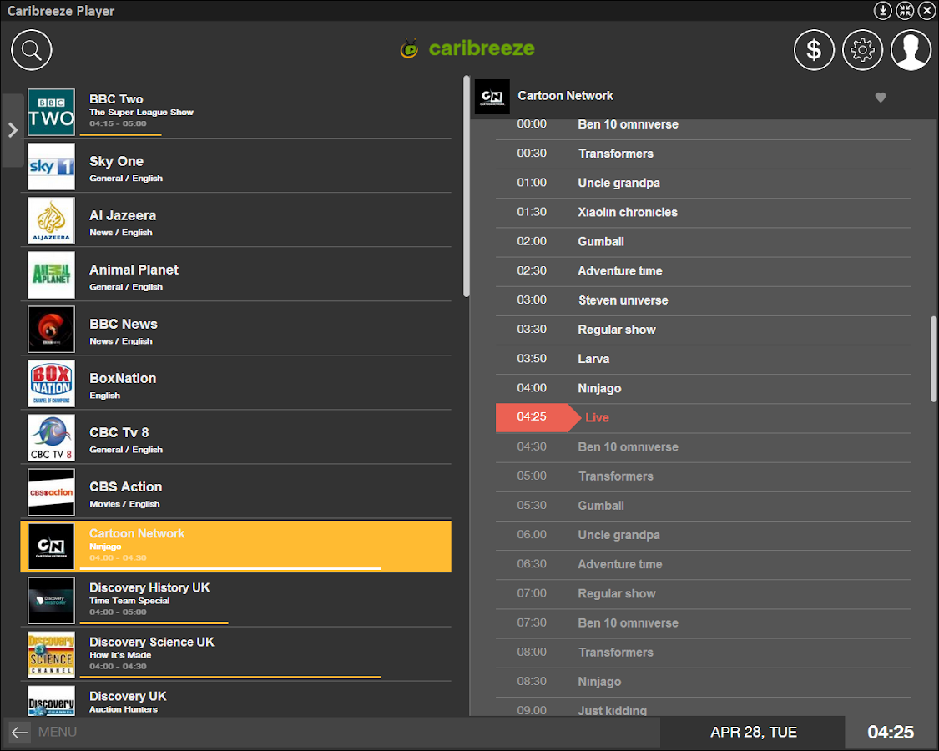Viewport: 939px width, 751px height.
Task: Select the 03:50 Larva entry
Action: point(703,360)
